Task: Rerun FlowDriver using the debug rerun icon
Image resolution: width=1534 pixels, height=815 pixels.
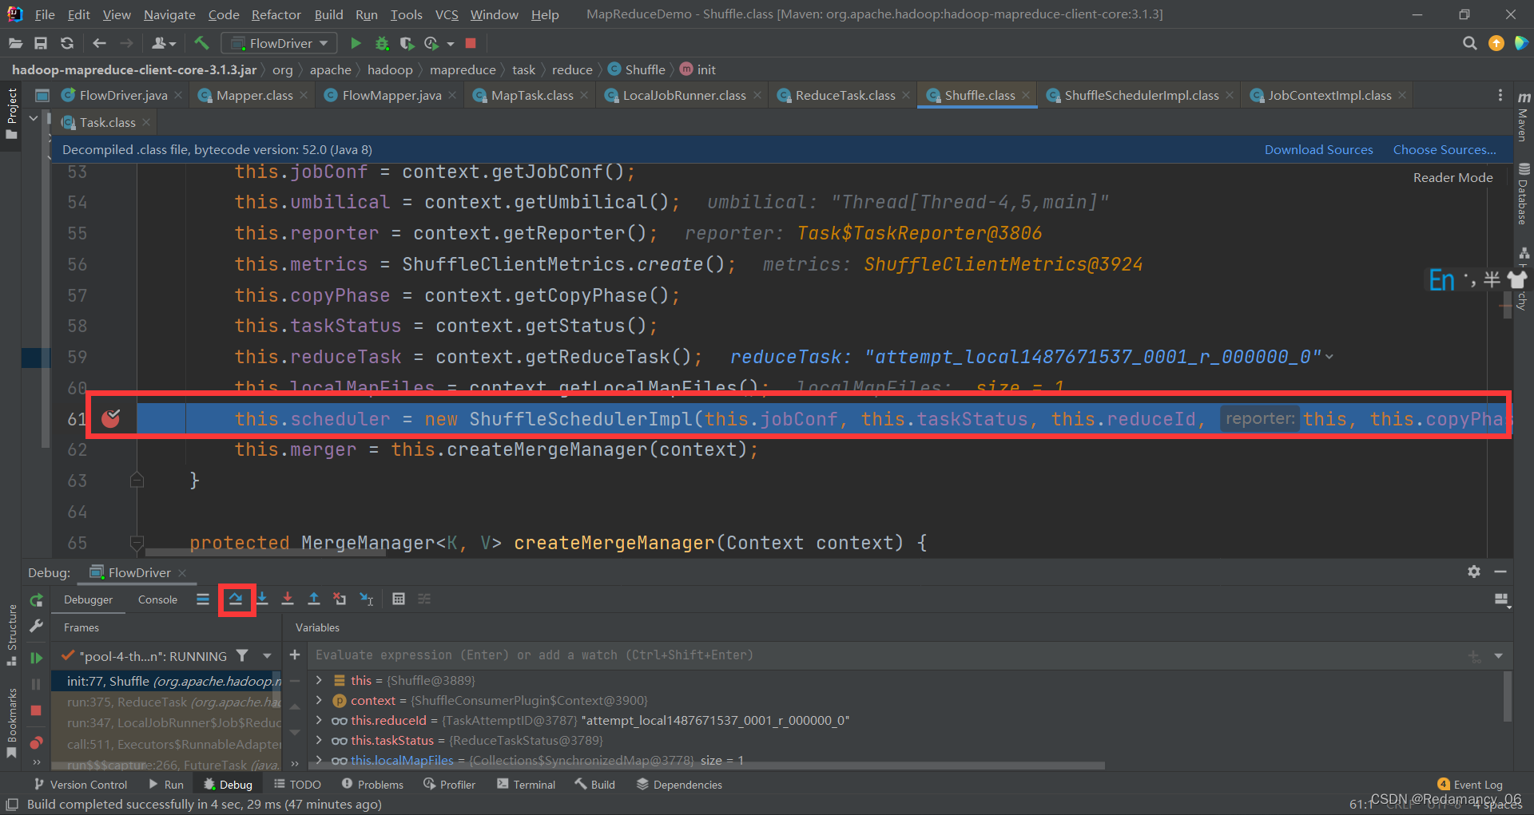Action: [x=36, y=600]
